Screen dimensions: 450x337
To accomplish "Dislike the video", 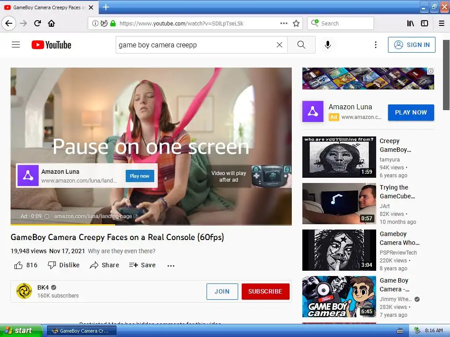I will (x=63, y=265).
